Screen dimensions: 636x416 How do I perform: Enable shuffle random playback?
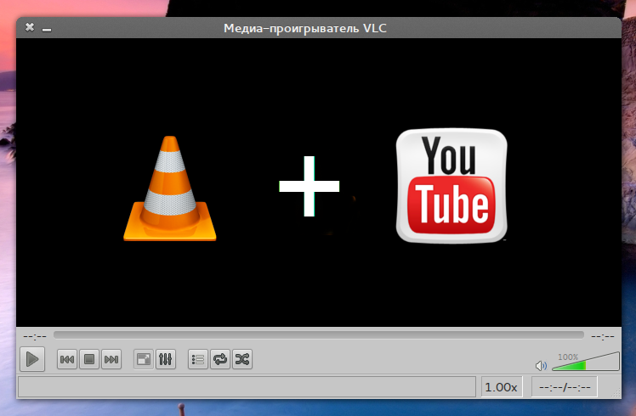[x=242, y=360]
